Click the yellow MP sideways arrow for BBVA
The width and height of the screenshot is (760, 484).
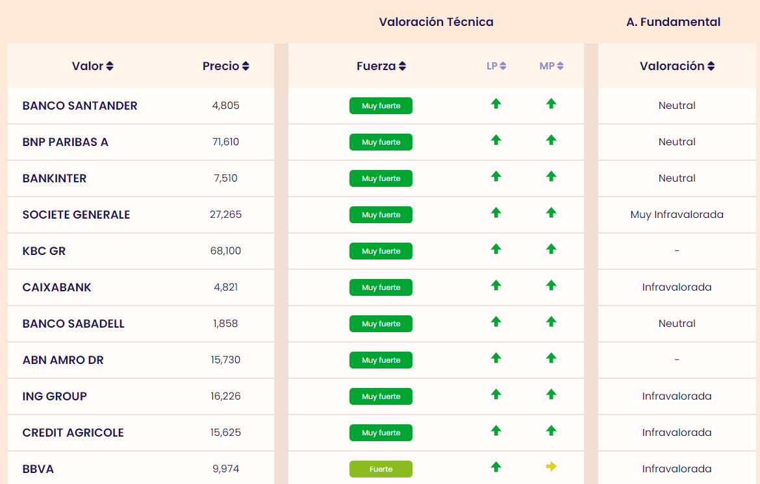point(551,466)
